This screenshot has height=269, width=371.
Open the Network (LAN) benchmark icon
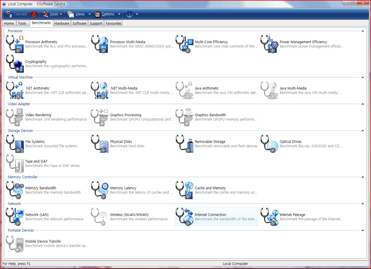15,217
